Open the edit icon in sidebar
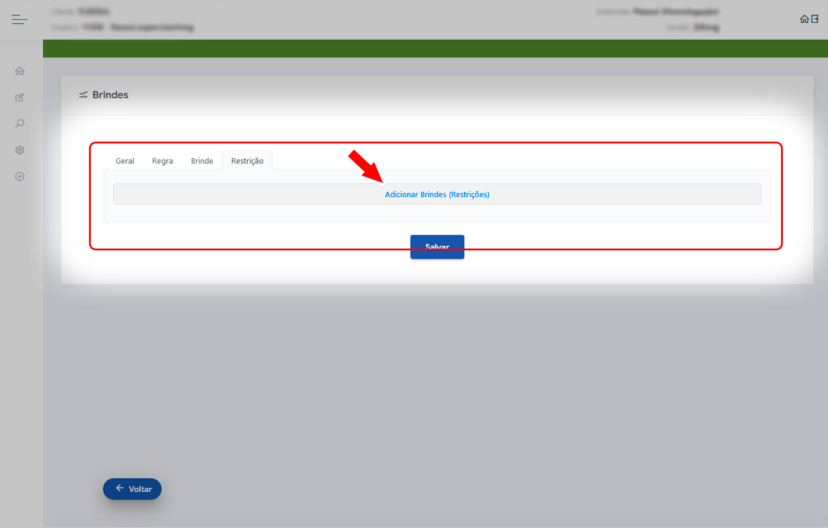828x528 pixels. pos(20,98)
